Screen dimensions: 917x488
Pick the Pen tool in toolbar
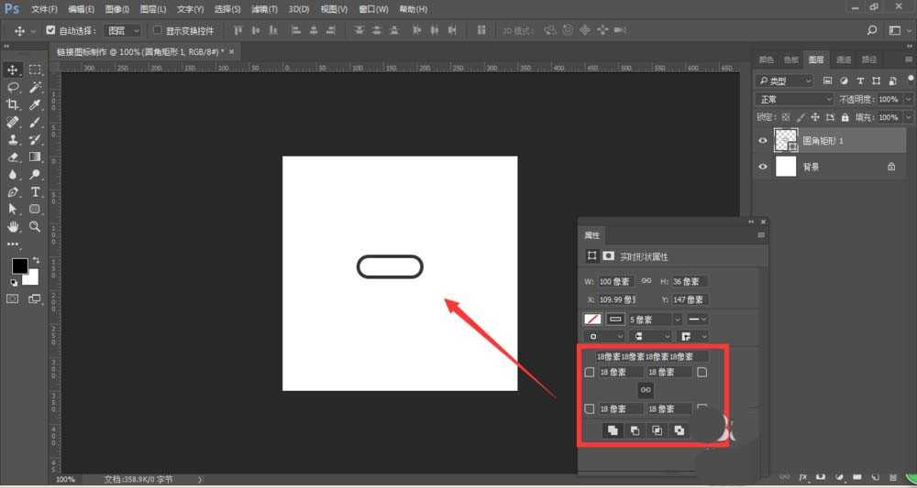14,192
